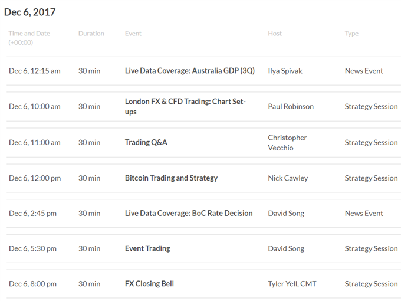Open Live Data Coverage: BoC Rate Decision

(x=188, y=213)
